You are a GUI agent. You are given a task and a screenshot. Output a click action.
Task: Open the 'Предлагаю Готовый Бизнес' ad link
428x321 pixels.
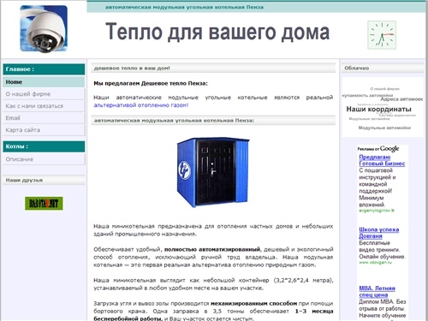[382, 160]
